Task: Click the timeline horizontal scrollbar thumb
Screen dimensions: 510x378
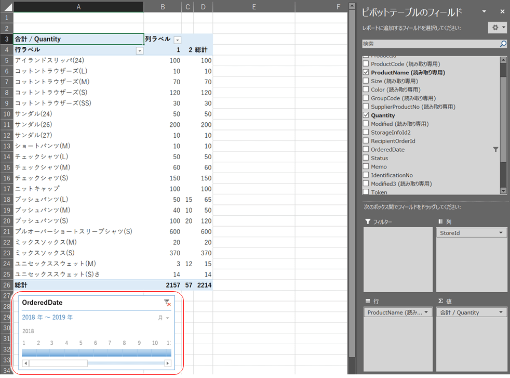Action: pyautogui.click(x=58, y=363)
